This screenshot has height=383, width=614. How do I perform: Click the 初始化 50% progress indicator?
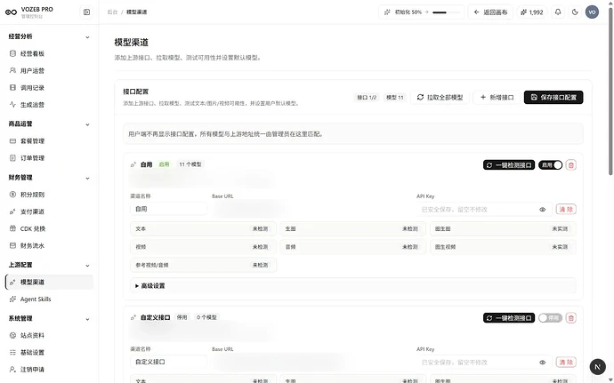(421, 12)
